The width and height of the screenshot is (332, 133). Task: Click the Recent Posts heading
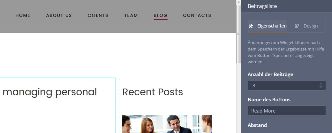[x=153, y=92]
